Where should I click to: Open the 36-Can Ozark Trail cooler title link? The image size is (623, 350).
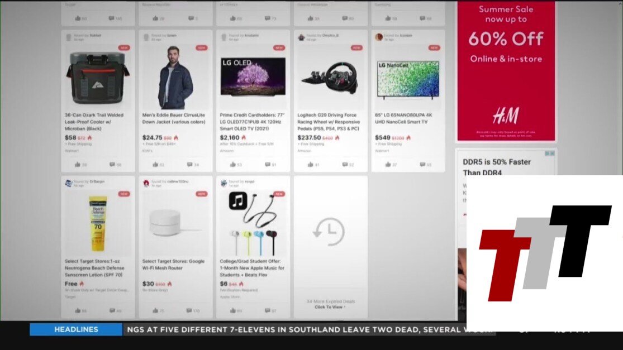[x=95, y=118]
